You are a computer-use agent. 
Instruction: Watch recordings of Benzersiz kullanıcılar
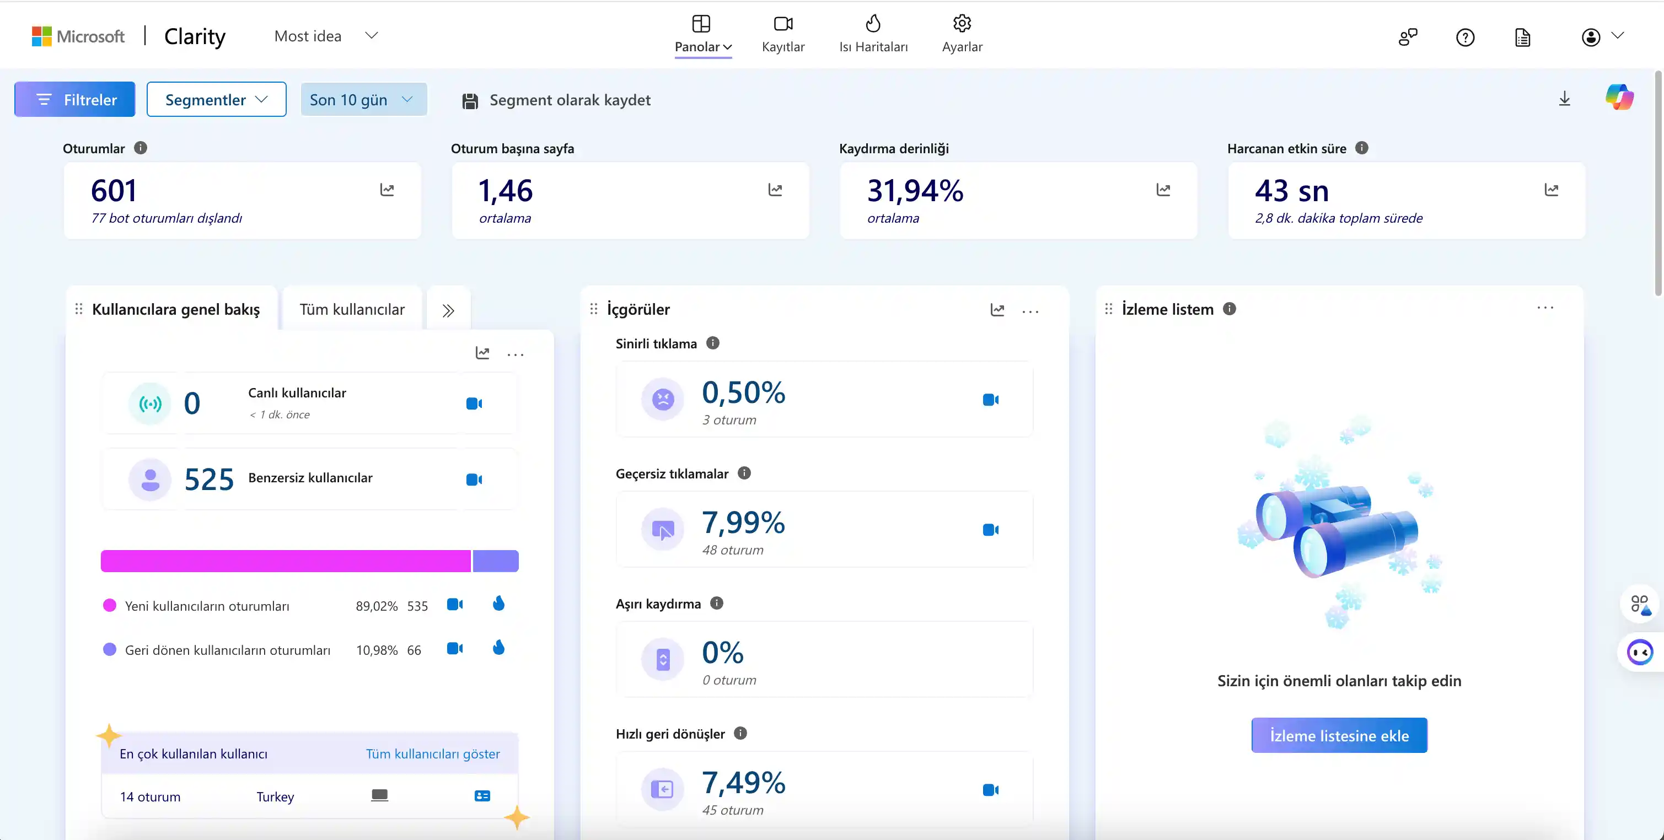pos(474,479)
